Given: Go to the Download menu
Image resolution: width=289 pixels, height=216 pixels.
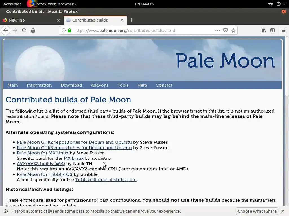Looking at the screenshot, I should tap(71, 85).
